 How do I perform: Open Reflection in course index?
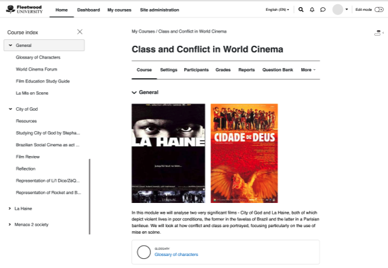[x=25, y=169]
